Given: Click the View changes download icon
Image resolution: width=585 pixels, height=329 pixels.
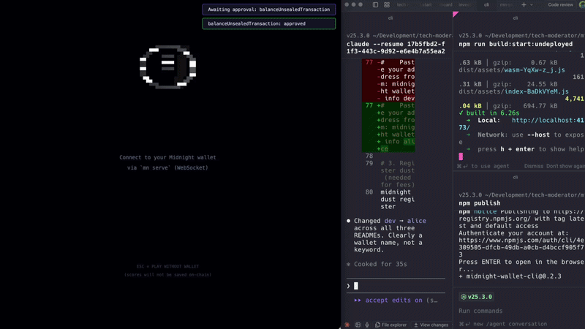Looking at the screenshot, I should coord(416,325).
